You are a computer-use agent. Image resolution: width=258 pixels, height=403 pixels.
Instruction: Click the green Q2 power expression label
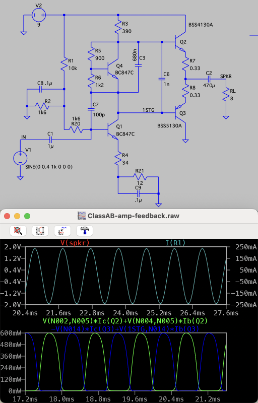[125, 320]
